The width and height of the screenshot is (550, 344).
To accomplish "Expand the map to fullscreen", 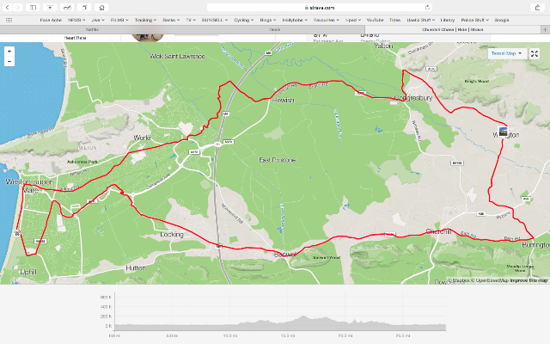I will pyautogui.click(x=535, y=53).
